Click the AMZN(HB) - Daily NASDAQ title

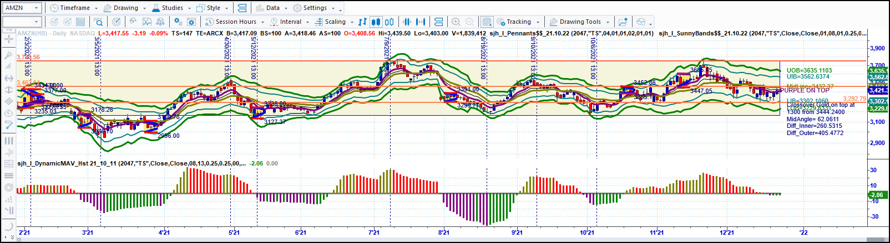point(56,33)
